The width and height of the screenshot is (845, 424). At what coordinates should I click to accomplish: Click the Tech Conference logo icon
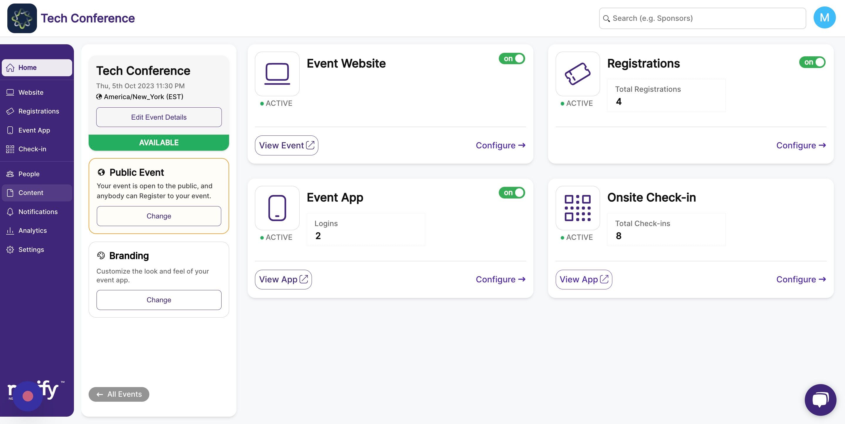tap(22, 18)
